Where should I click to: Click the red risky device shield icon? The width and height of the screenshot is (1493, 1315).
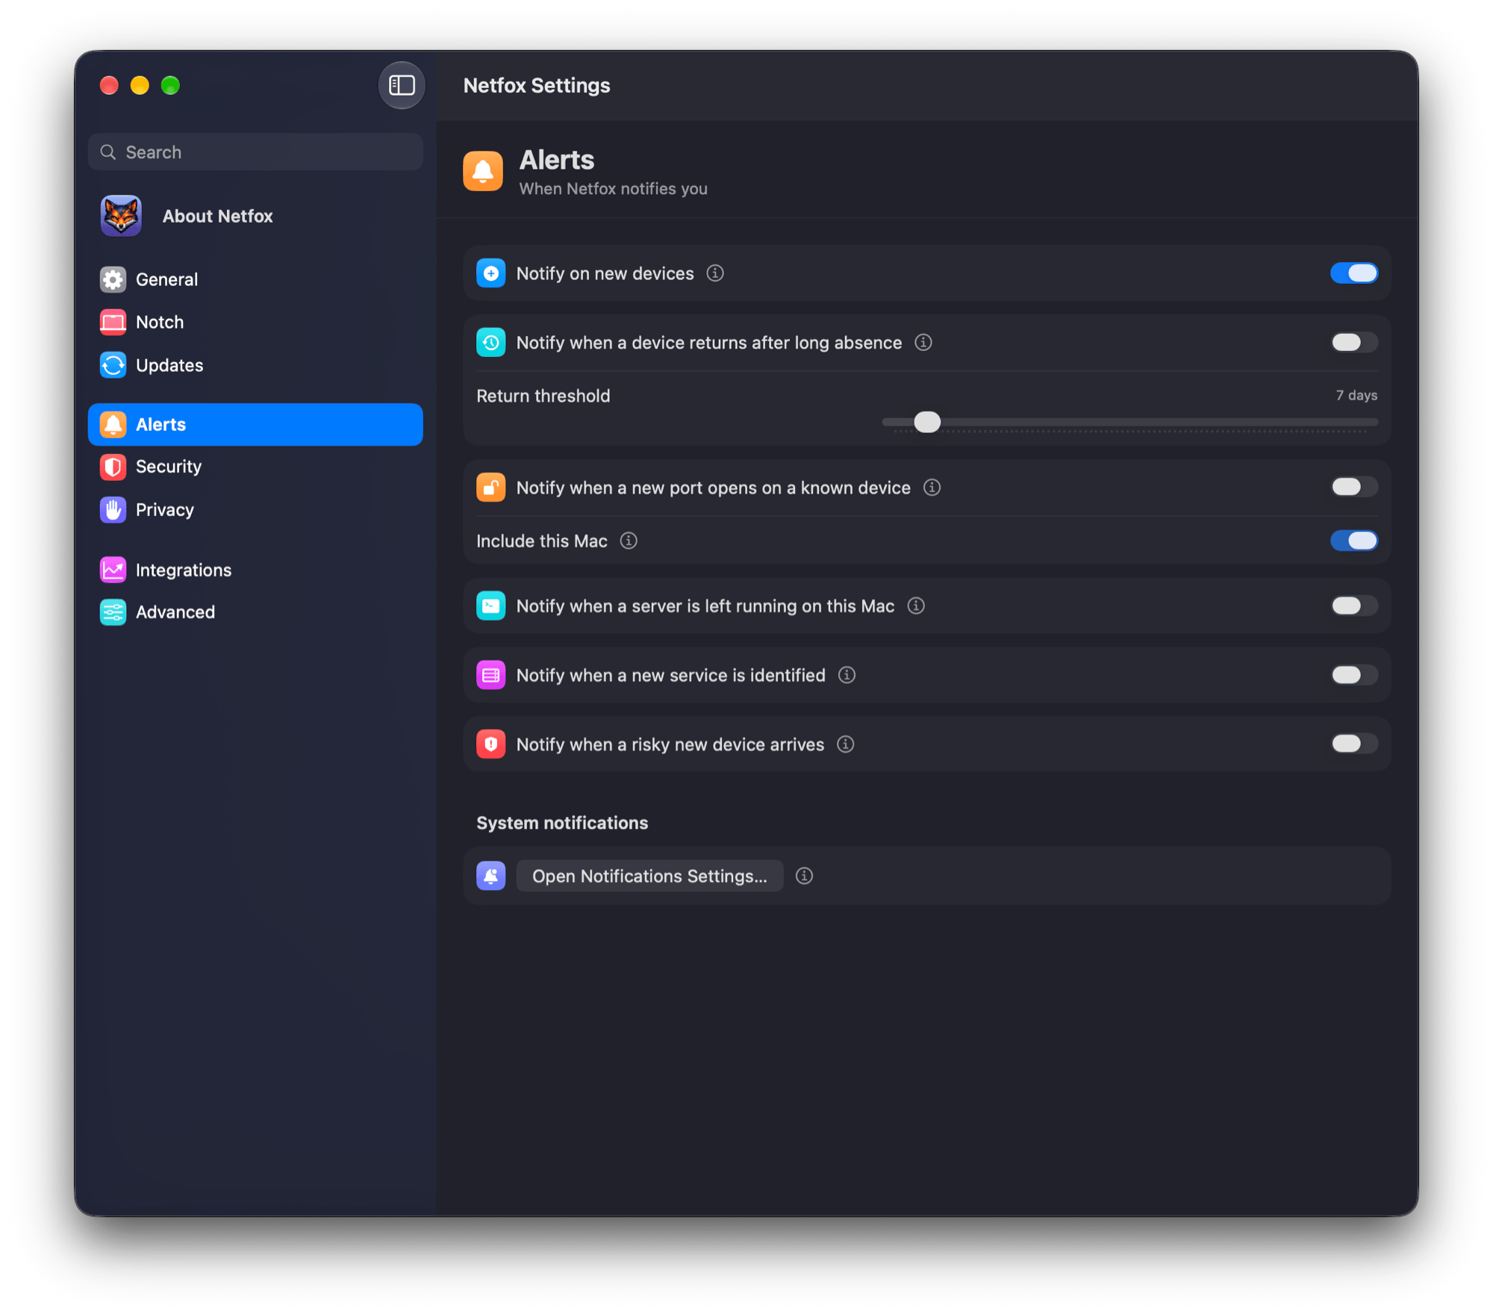click(491, 744)
